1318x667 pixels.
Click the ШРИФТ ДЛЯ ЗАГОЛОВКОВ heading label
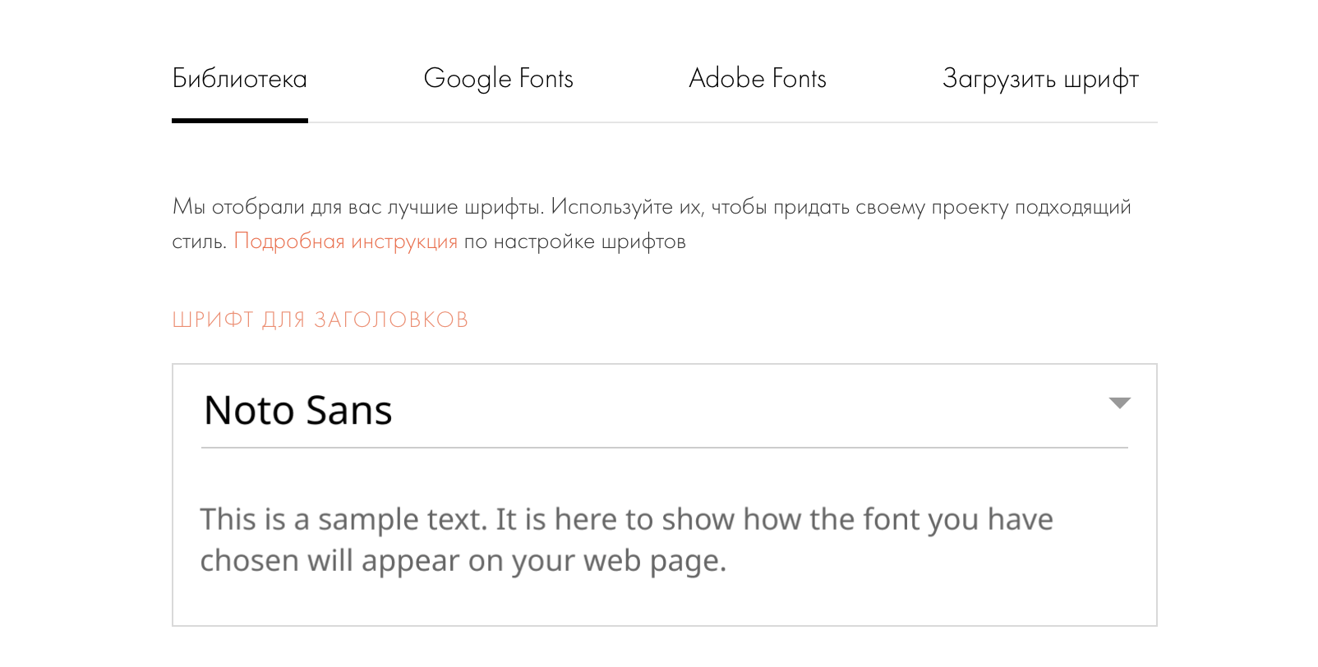[x=320, y=320]
